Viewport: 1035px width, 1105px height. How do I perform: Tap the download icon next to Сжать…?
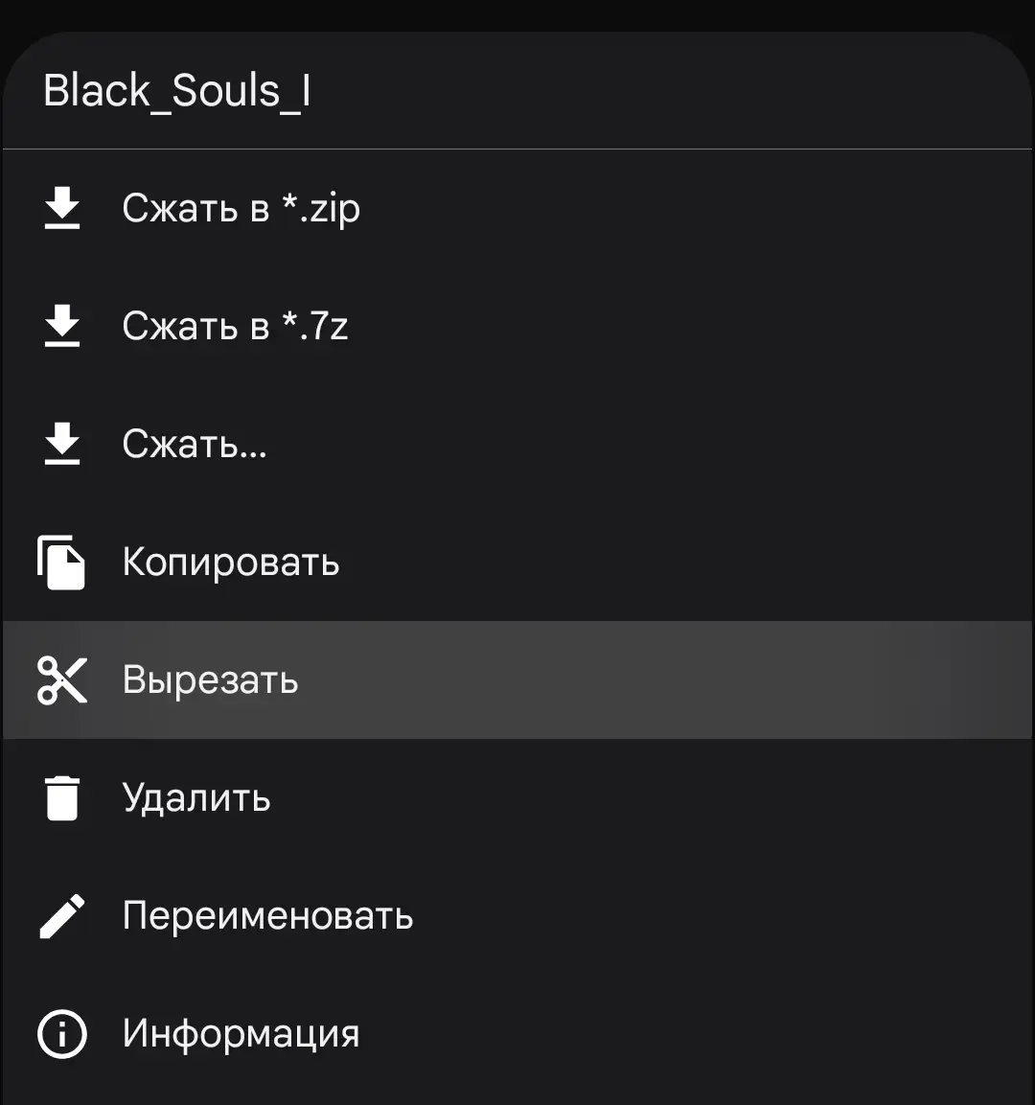(x=62, y=444)
